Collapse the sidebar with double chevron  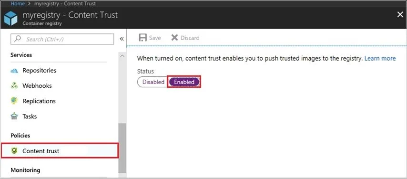click(122, 39)
